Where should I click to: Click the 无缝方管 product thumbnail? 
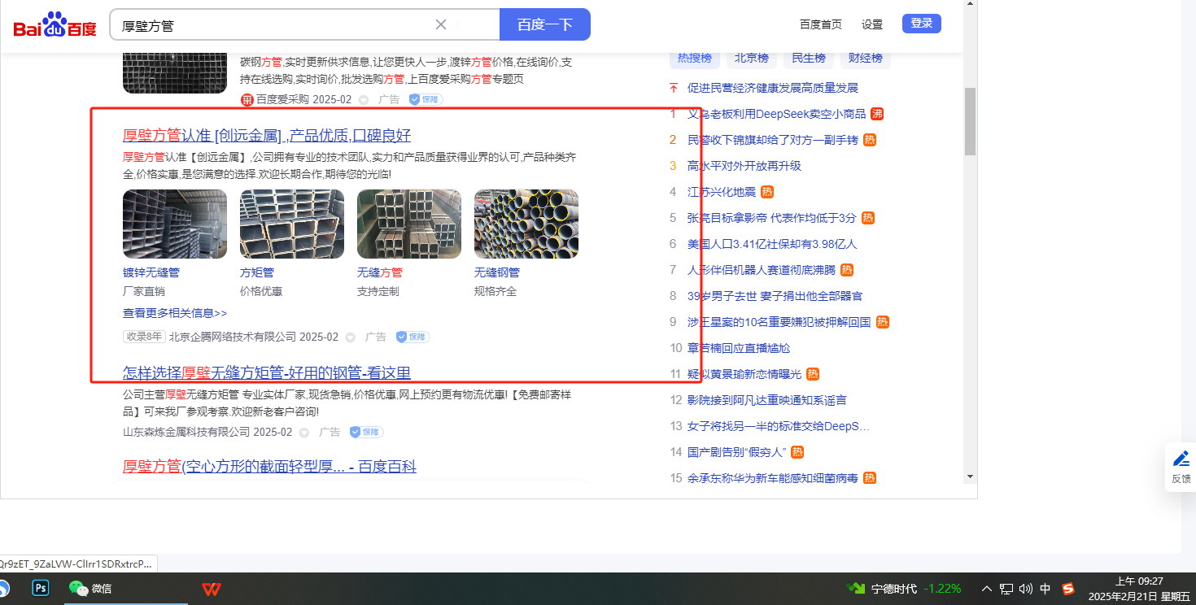click(x=409, y=224)
